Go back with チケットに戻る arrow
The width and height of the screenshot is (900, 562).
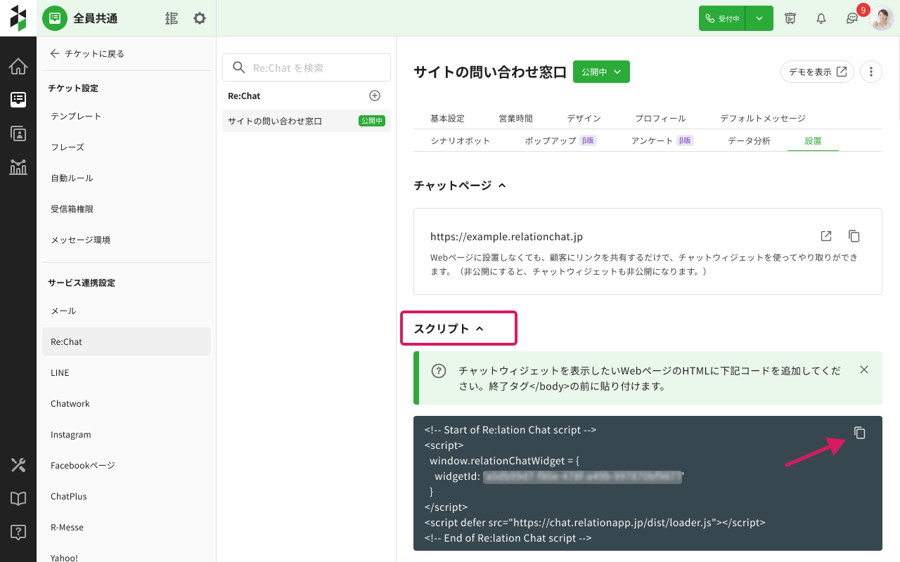click(x=55, y=53)
